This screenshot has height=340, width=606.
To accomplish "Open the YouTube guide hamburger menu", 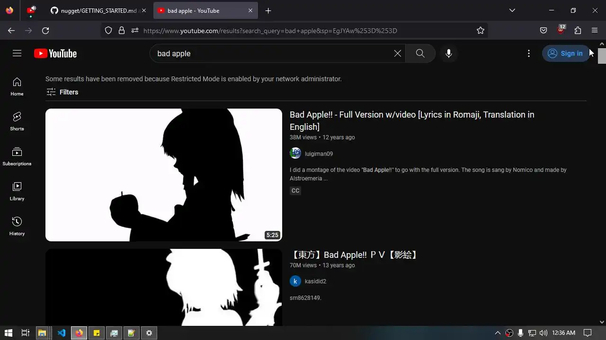I will click(x=17, y=53).
